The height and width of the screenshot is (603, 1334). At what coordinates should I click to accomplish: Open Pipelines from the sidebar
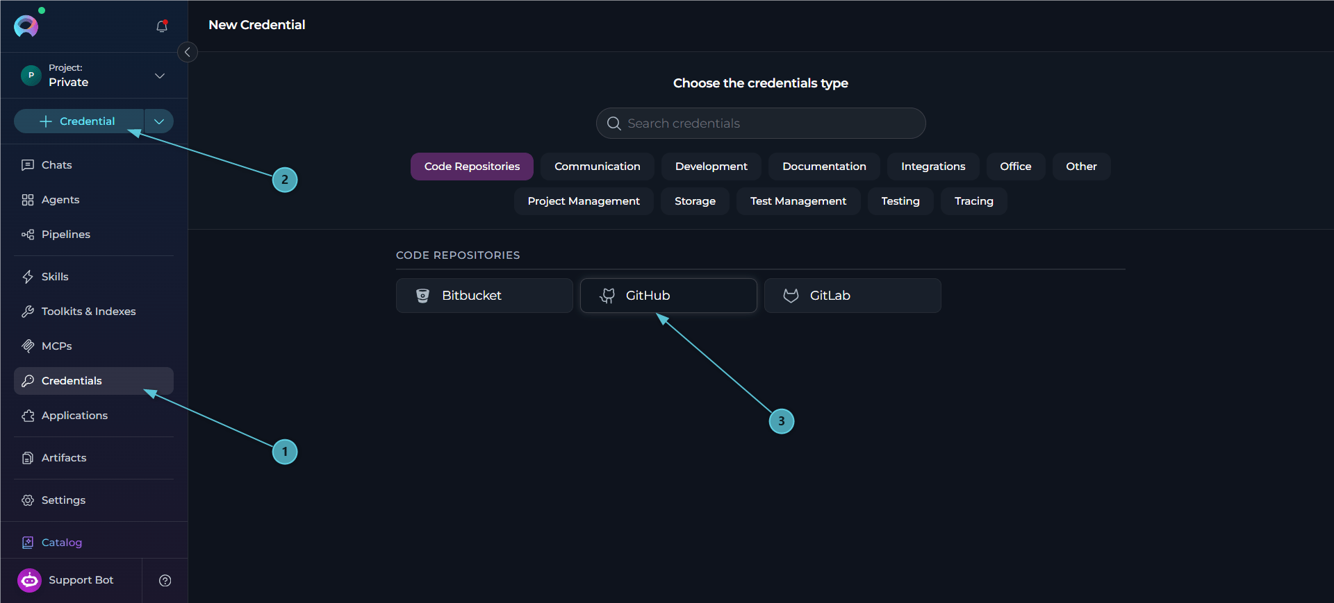pos(94,235)
